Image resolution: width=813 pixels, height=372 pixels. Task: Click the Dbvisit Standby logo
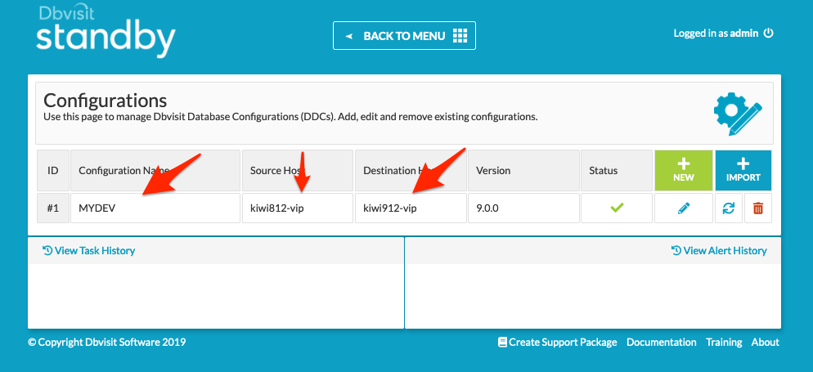click(106, 32)
